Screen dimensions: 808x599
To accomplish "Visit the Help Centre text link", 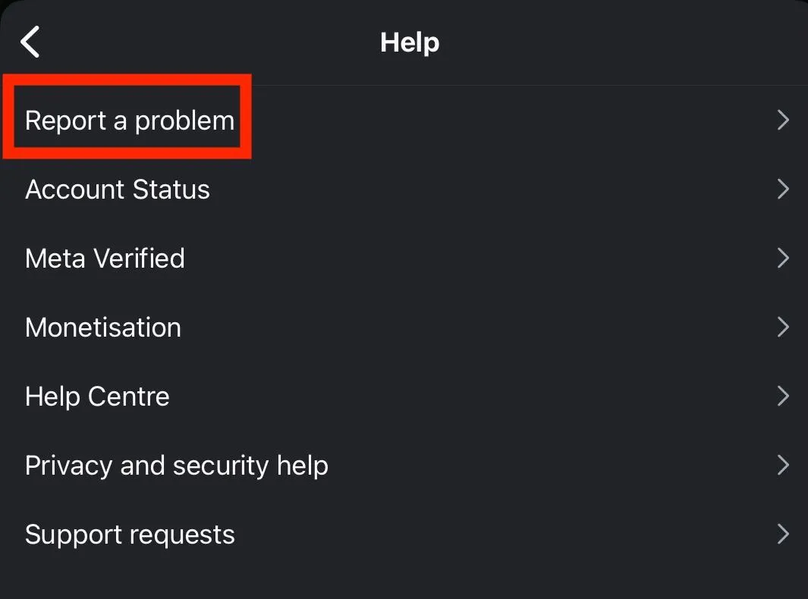I will click(97, 397).
